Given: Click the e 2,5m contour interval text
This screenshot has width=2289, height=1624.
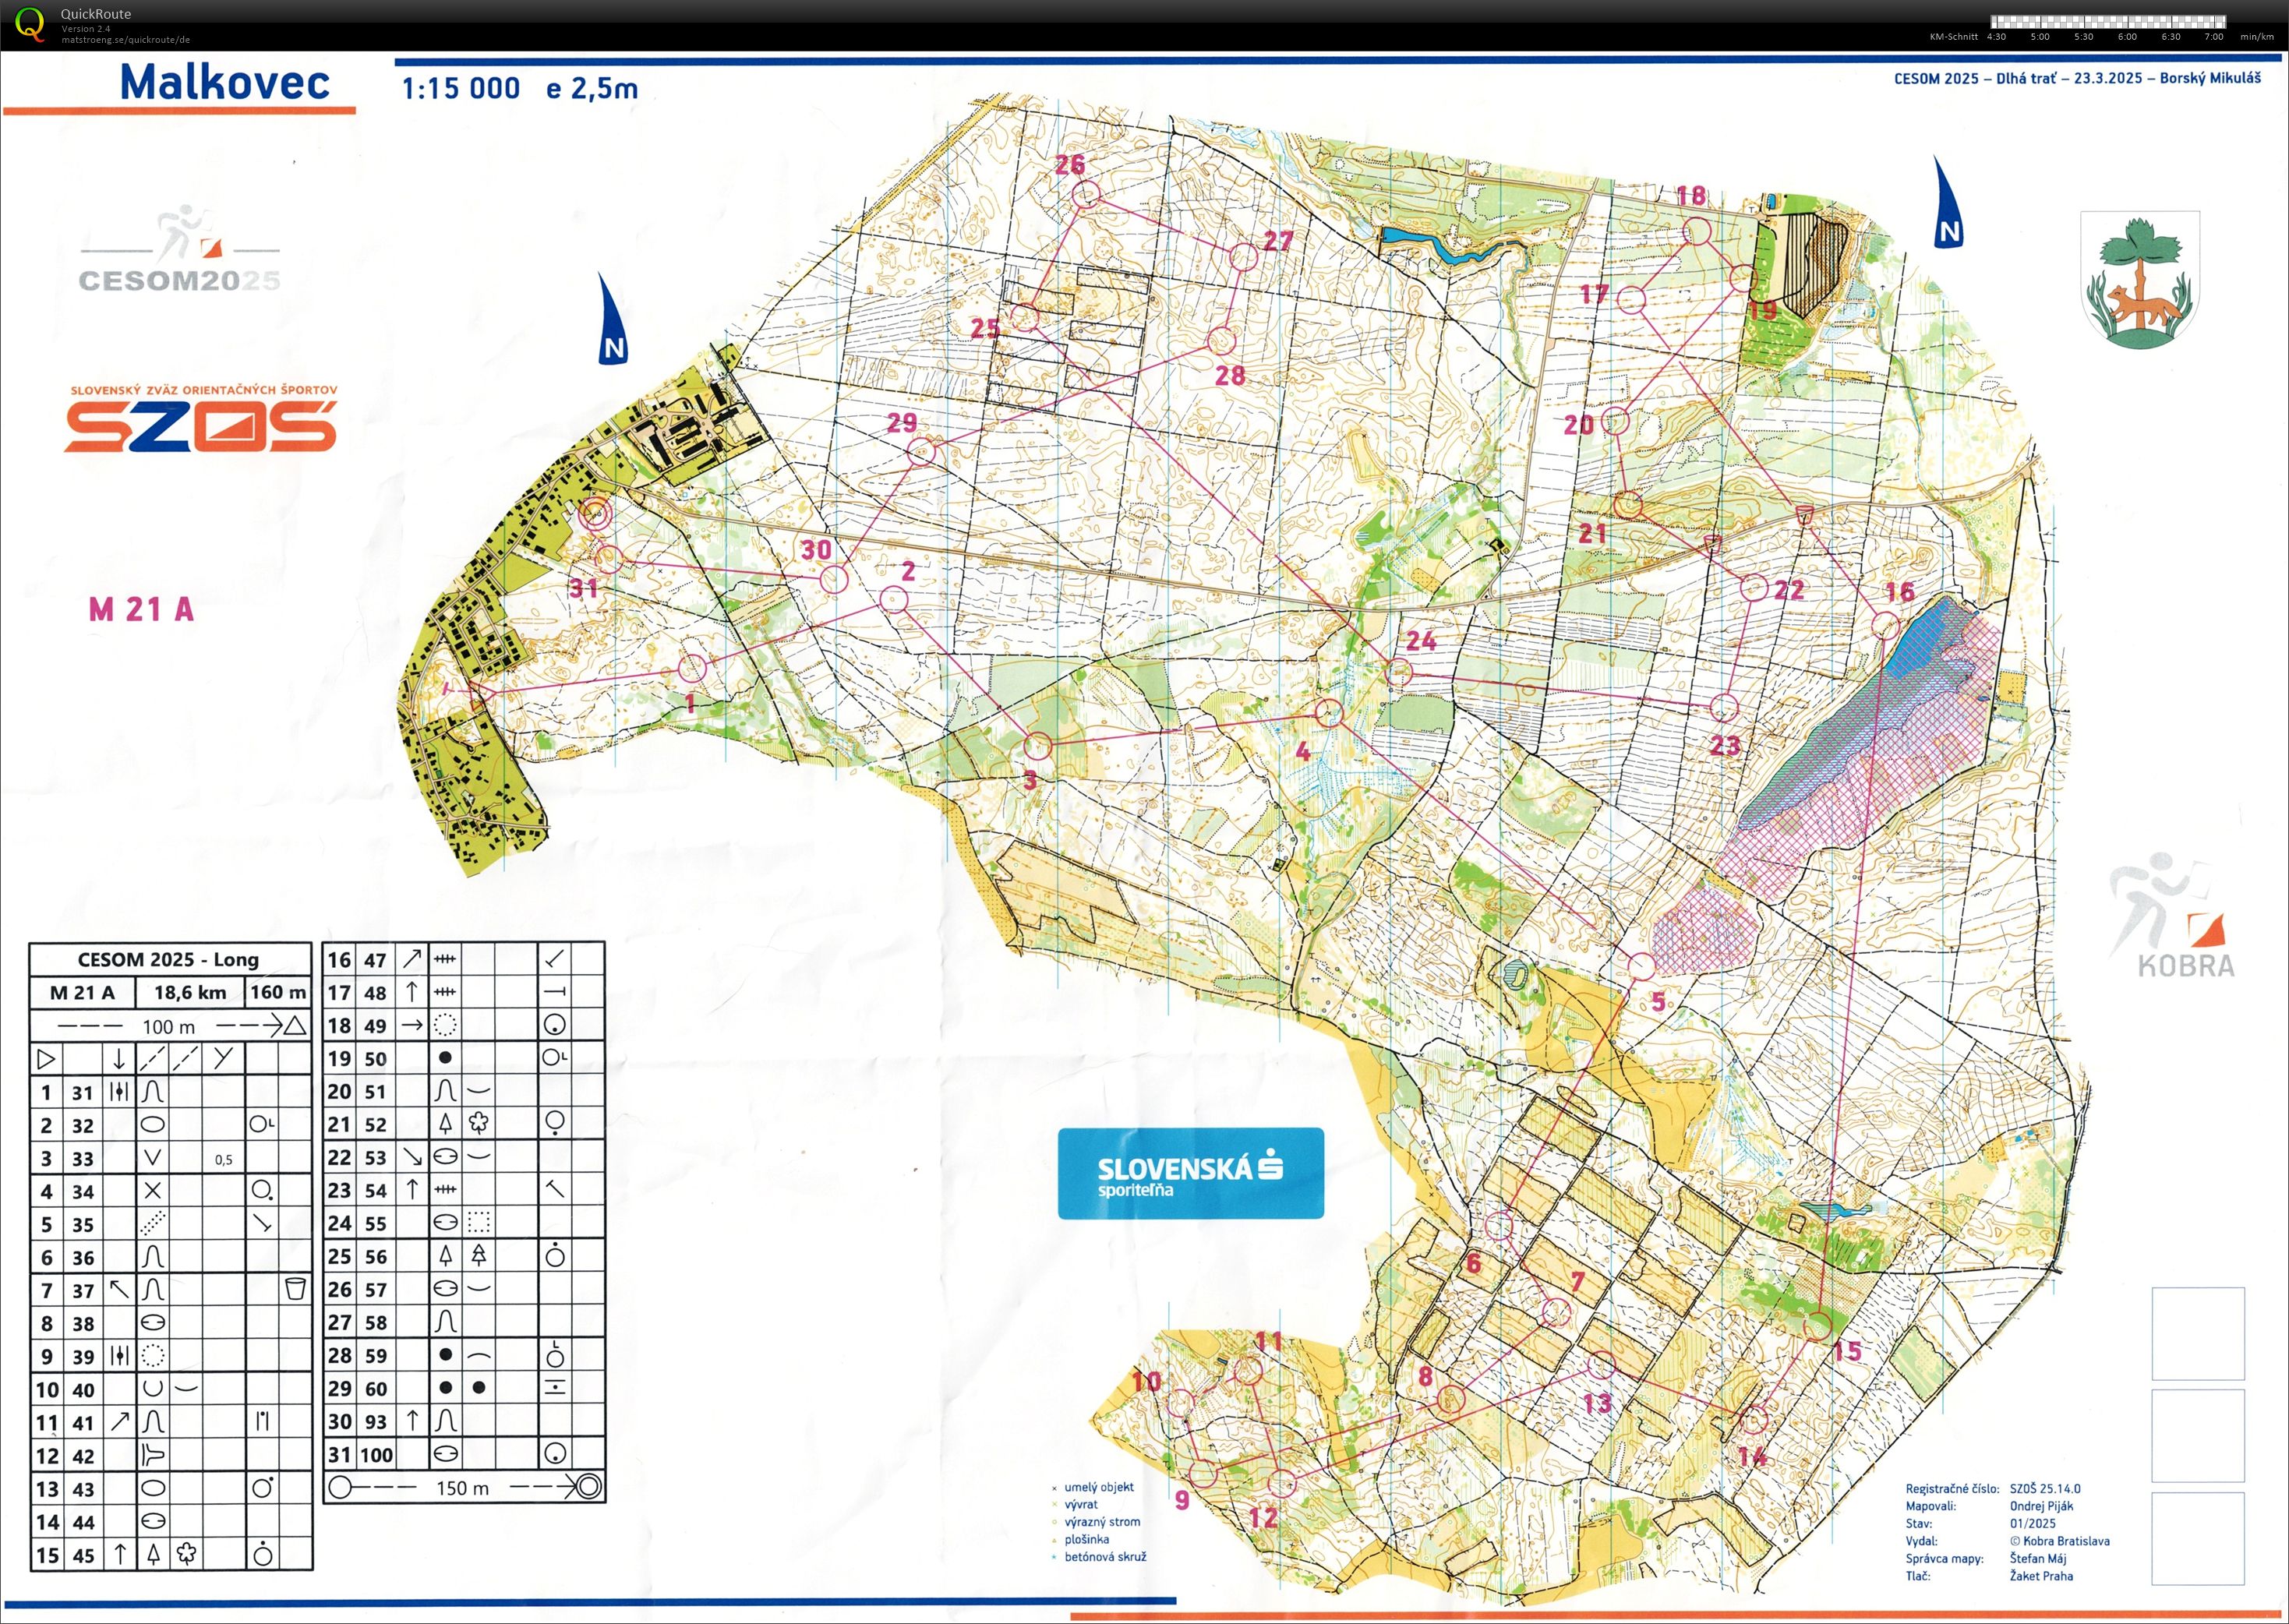Looking at the screenshot, I should click(x=592, y=88).
